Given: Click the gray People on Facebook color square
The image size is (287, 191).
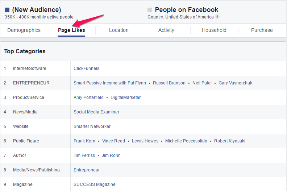Looking at the screenshot, I should click(150, 10).
